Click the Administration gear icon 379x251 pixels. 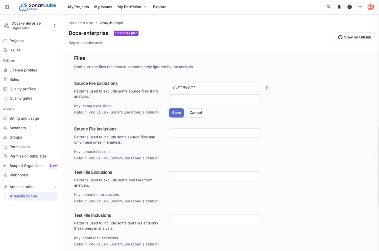5,187
